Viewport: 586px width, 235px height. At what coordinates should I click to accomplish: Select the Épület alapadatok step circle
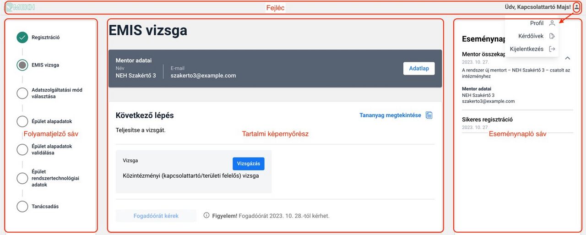22,121
